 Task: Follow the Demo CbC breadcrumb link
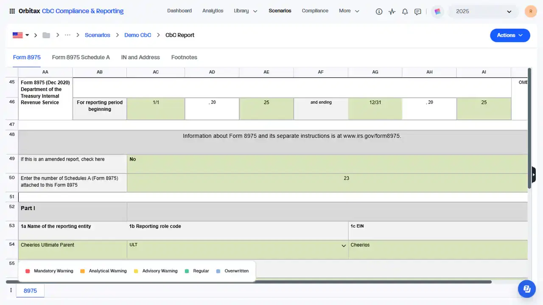(138, 35)
